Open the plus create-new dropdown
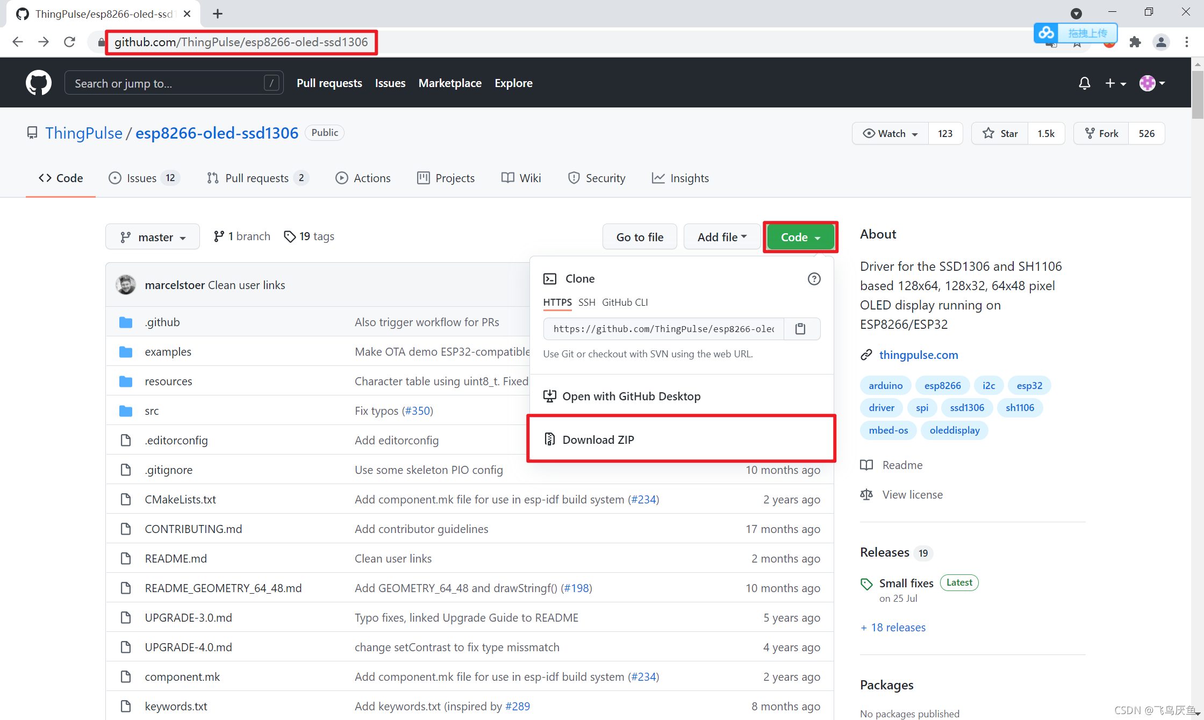Screen dimensions: 1204x720 click(1115, 83)
